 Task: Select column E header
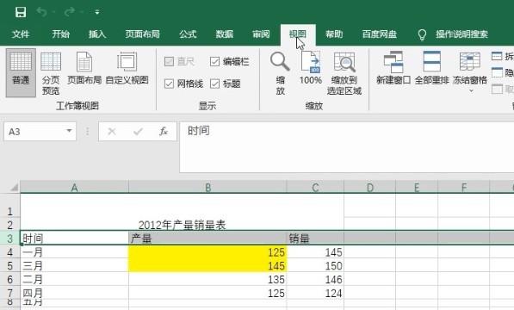click(x=417, y=187)
